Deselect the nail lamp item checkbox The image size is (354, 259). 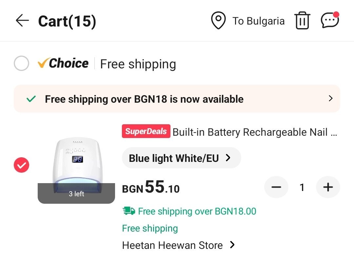(22, 165)
